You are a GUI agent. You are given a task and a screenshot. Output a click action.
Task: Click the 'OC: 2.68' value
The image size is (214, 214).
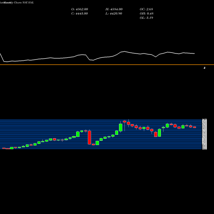coord(146,9)
